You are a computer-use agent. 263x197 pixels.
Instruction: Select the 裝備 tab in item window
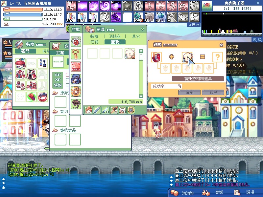coord(94,36)
